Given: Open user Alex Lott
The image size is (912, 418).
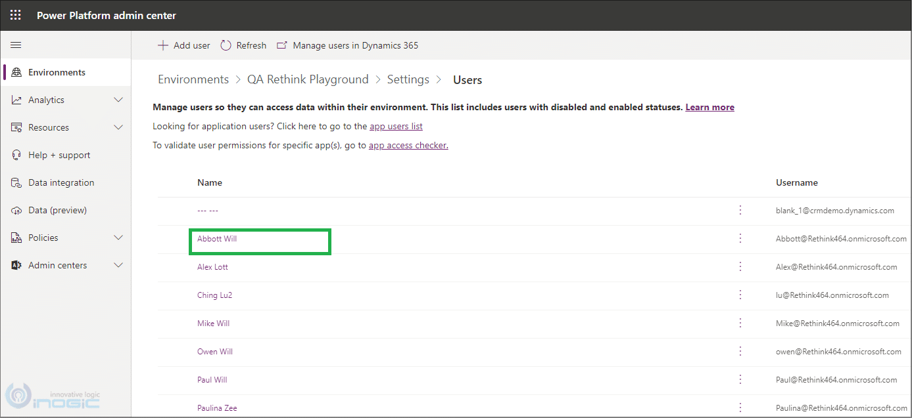Looking at the screenshot, I should tap(212, 267).
